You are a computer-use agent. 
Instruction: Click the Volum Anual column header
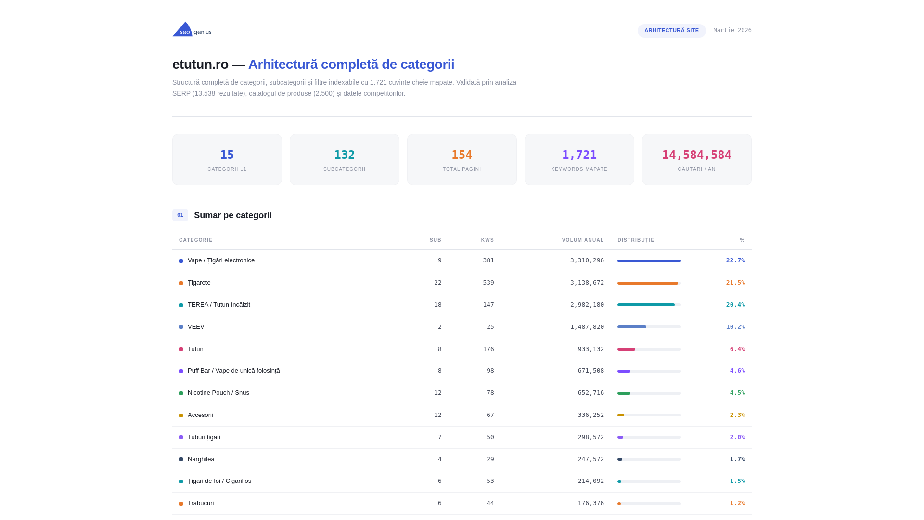582,240
